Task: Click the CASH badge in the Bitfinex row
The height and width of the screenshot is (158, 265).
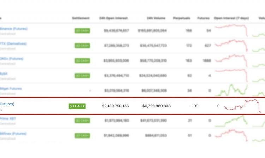Action: [x=82, y=135]
